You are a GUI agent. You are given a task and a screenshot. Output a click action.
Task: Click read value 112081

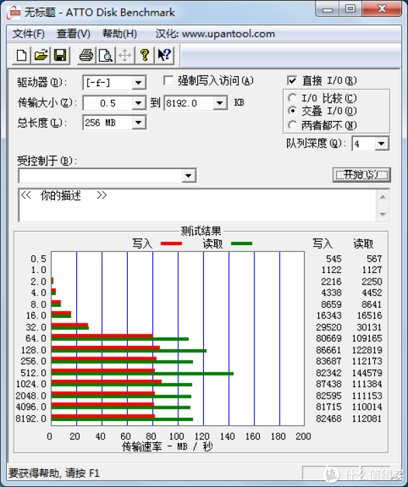click(367, 418)
